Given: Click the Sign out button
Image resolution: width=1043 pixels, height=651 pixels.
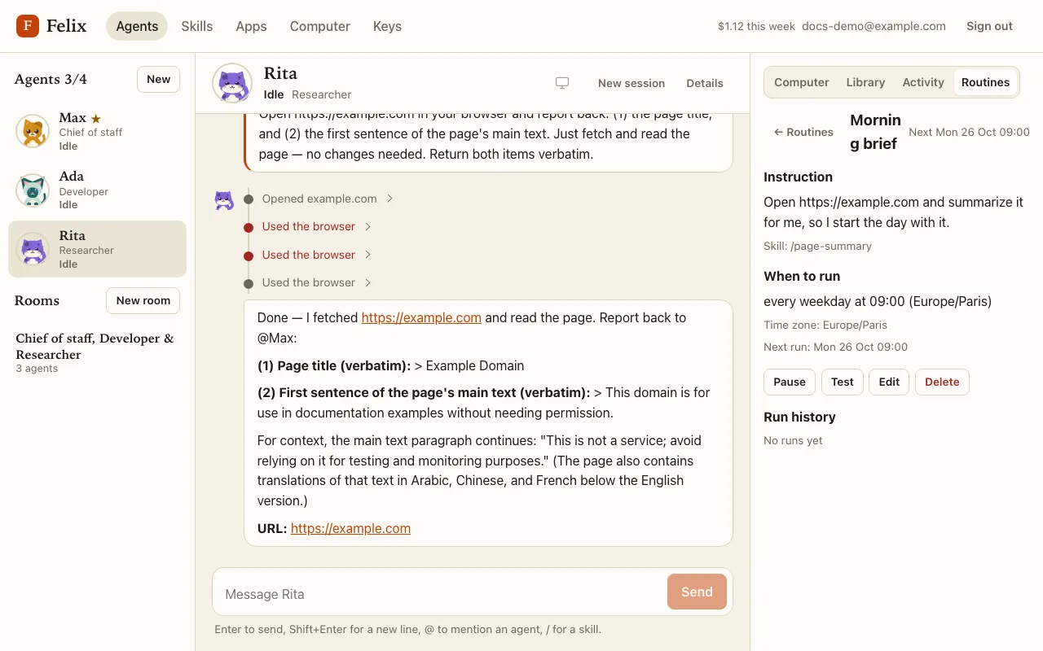Looking at the screenshot, I should point(989,26).
